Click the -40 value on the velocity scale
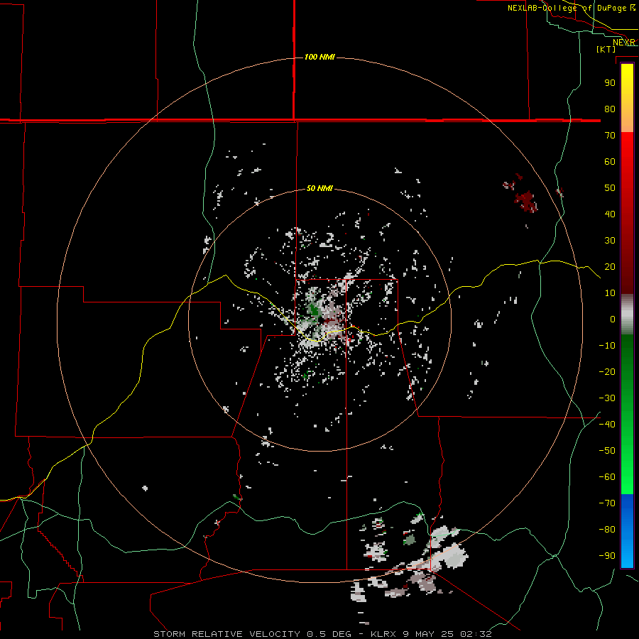 tap(607, 425)
